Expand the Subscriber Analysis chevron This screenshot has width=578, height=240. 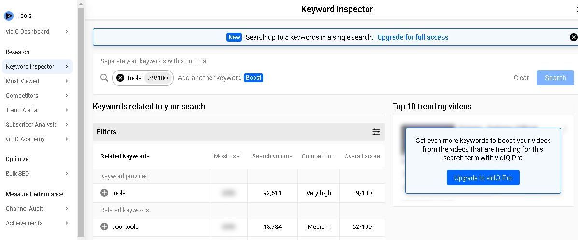click(66, 124)
